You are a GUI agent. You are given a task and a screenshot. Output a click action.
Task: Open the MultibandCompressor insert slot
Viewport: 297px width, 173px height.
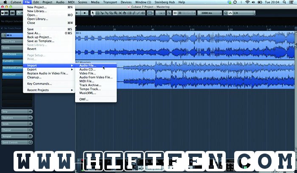(x=12, y=69)
